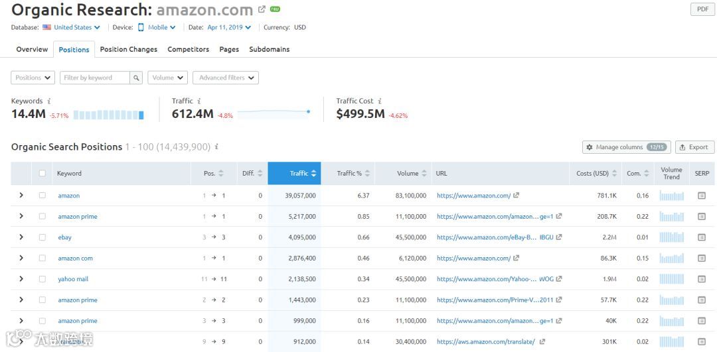
Task: Open the Advanced filters dropdown
Action: [225, 78]
